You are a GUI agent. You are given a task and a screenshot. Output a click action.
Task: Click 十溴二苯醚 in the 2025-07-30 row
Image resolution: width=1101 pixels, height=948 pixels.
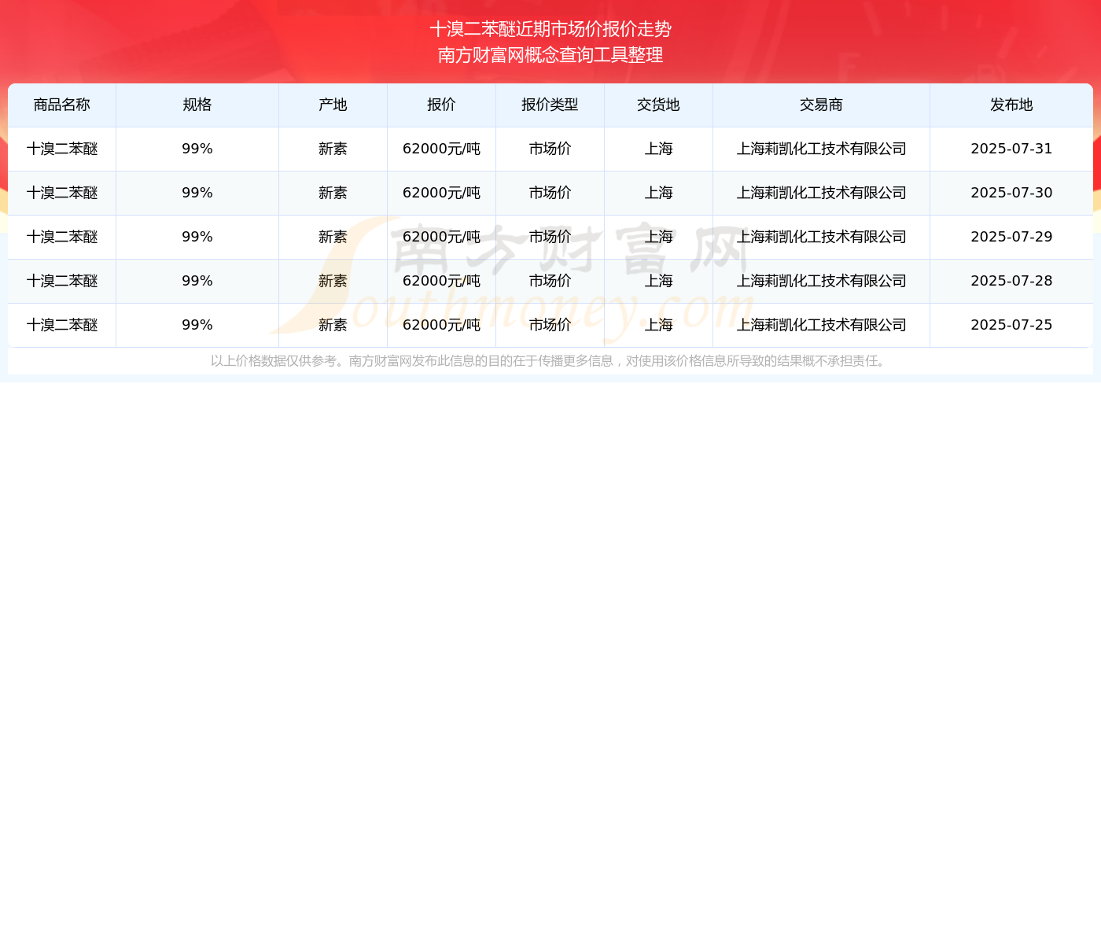62,193
